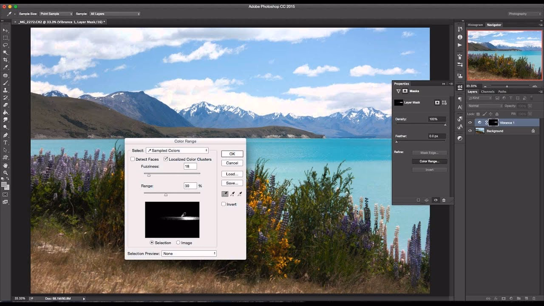Select the Clone Stamp tool
The image size is (544, 306).
(x=6, y=91)
